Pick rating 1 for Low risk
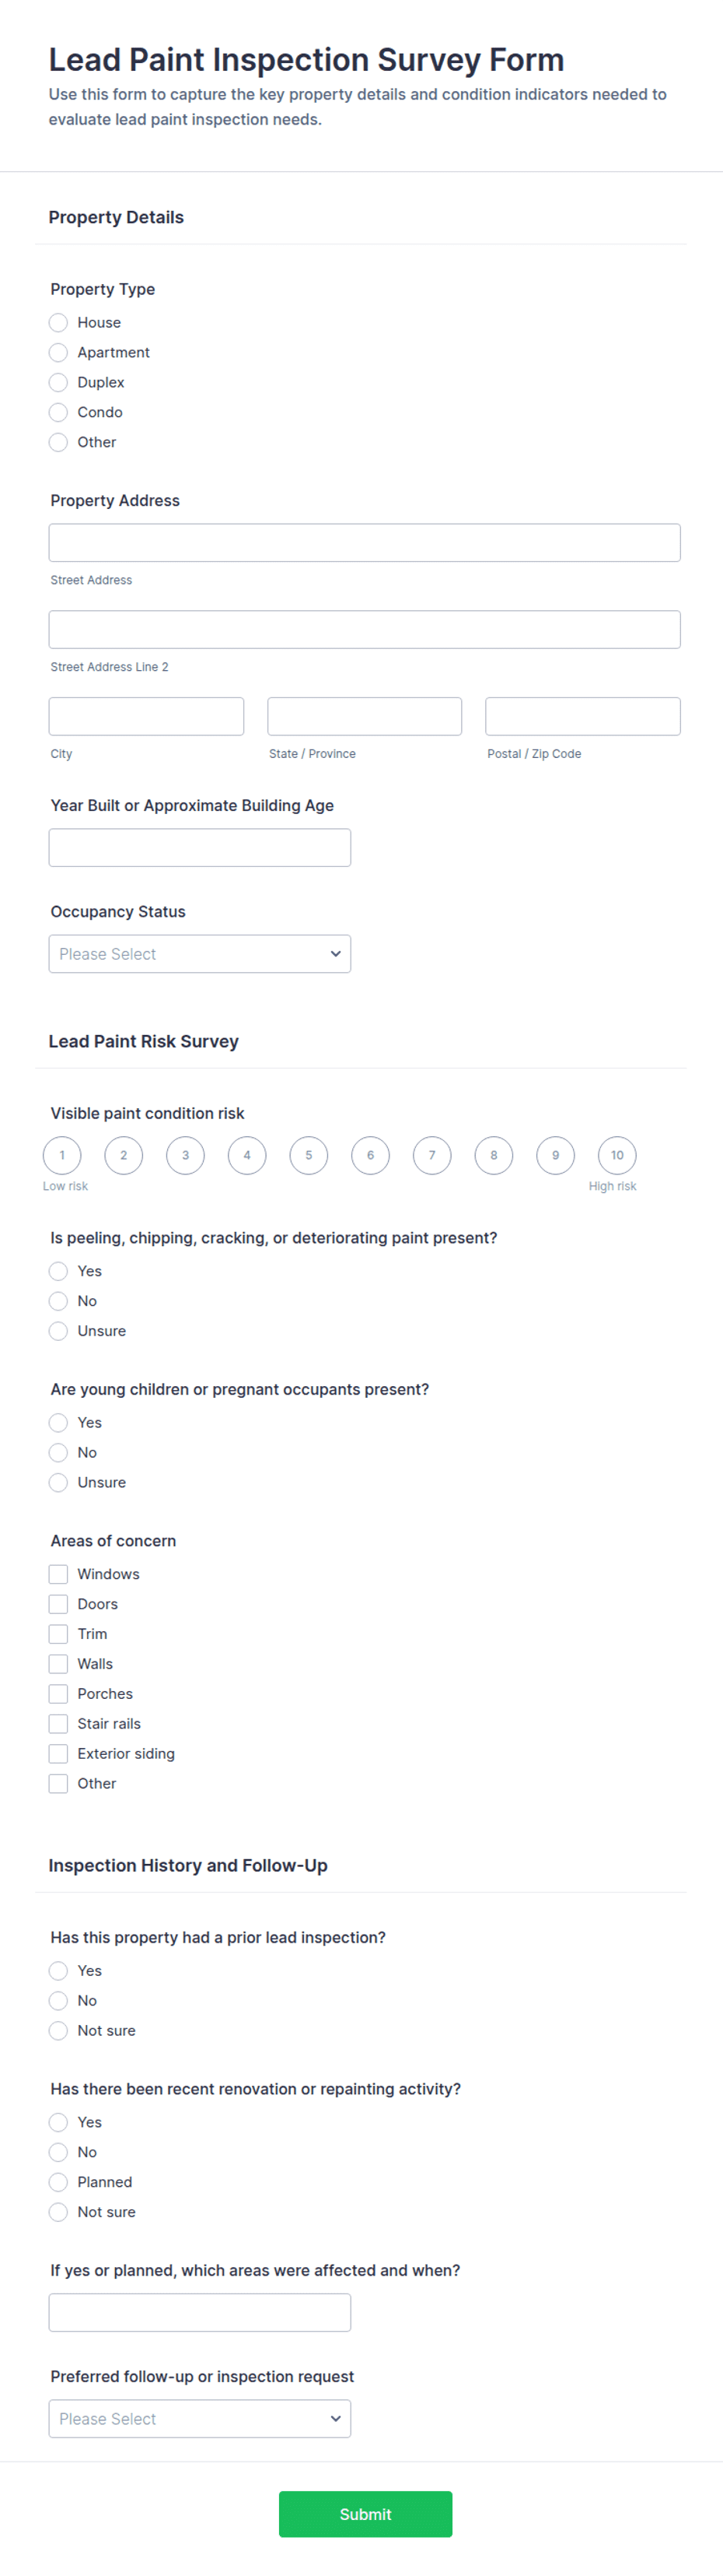This screenshot has height=2576, width=723. pos(62,1155)
